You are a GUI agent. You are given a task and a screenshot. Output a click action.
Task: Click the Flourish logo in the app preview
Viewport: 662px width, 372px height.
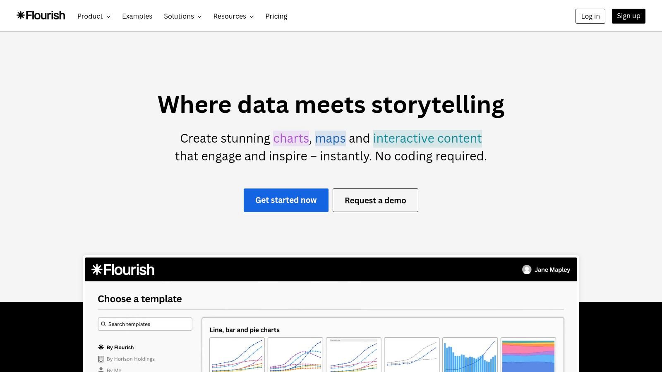point(123,270)
